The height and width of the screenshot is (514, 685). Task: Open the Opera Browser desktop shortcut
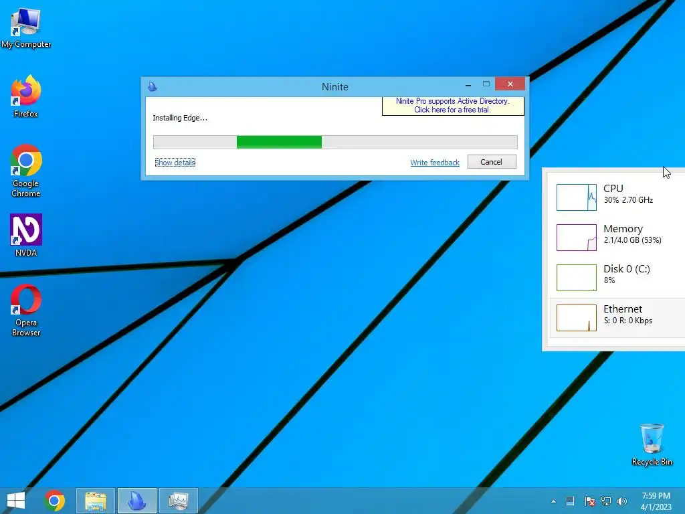click(x=26, y=311)
